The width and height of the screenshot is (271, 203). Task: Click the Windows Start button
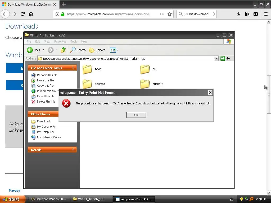[x=13, y=199]
